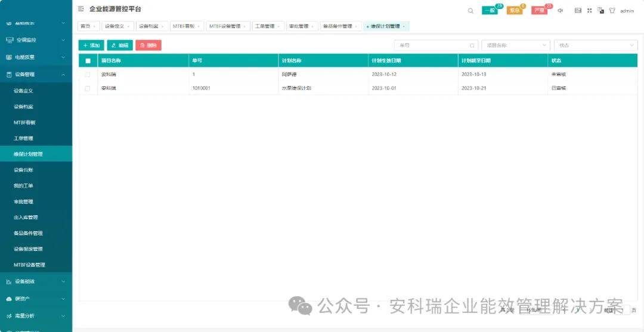Screen dimensions: 644x332
Task: Switch to the 工单管理 tab
Action: [x=267, y=26]
